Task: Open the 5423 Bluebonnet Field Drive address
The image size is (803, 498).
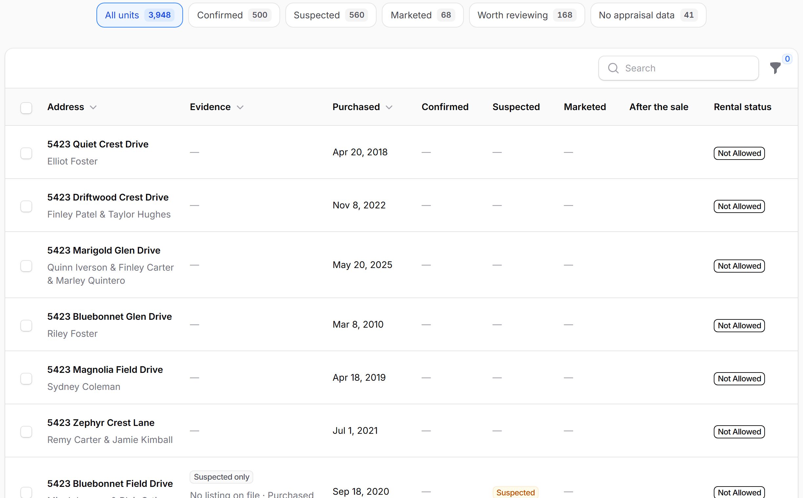Action: pos(110,484)
